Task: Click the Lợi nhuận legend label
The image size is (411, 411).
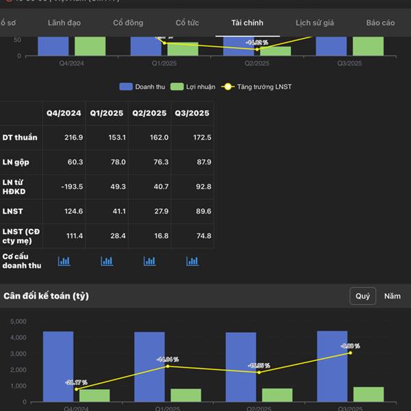Action: click(201, 87)
